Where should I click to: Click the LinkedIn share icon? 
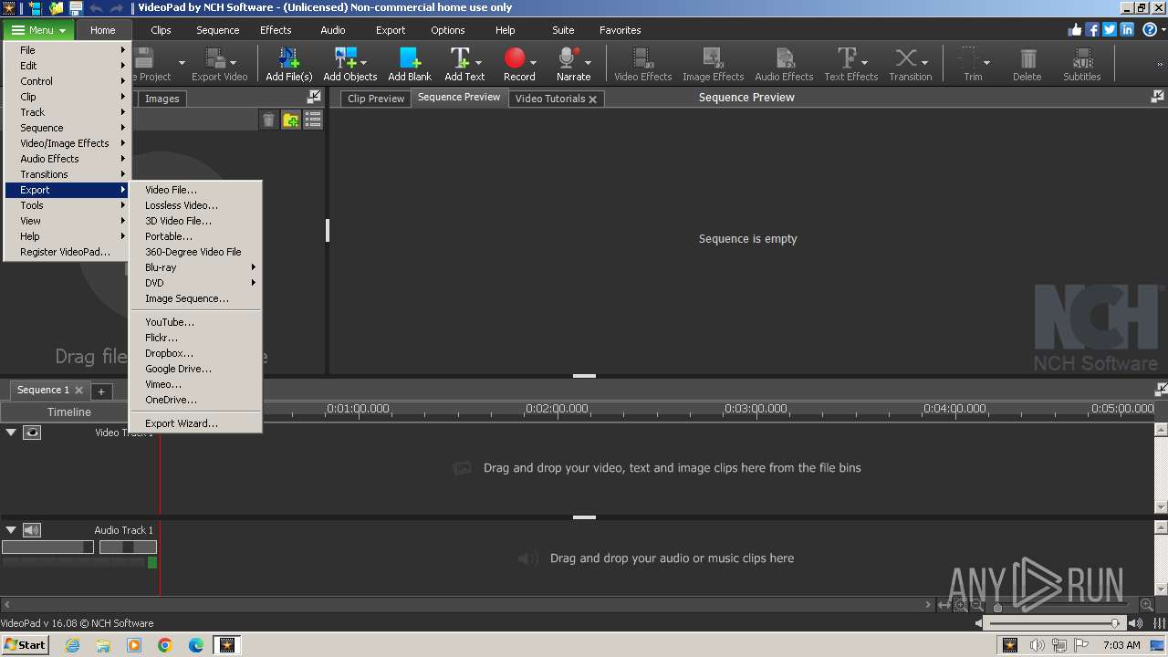pos(1127,29)
